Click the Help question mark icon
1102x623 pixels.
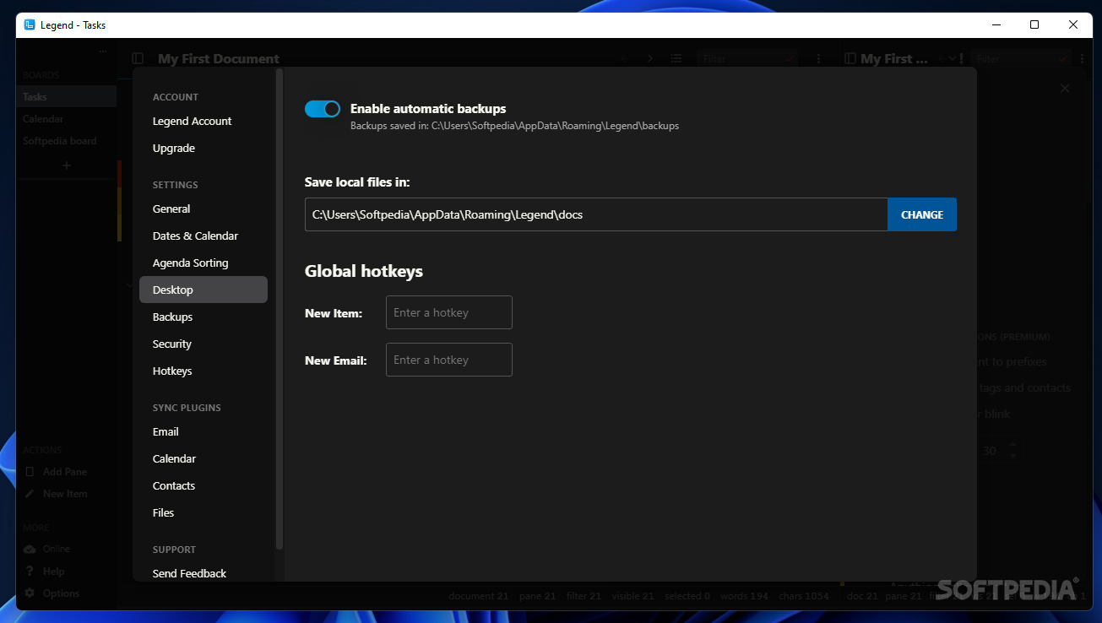click(30, 572)
